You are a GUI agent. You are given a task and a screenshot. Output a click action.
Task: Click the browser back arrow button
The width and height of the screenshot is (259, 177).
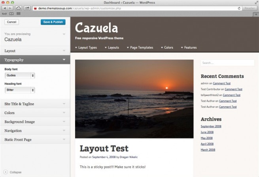click(x=5, y=8)
